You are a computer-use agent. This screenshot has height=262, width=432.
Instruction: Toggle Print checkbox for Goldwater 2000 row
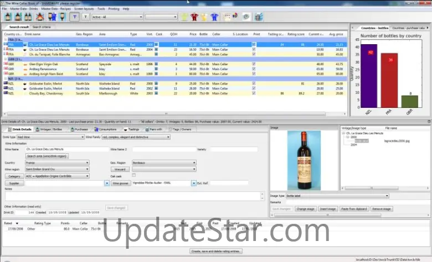pos(254,83)
